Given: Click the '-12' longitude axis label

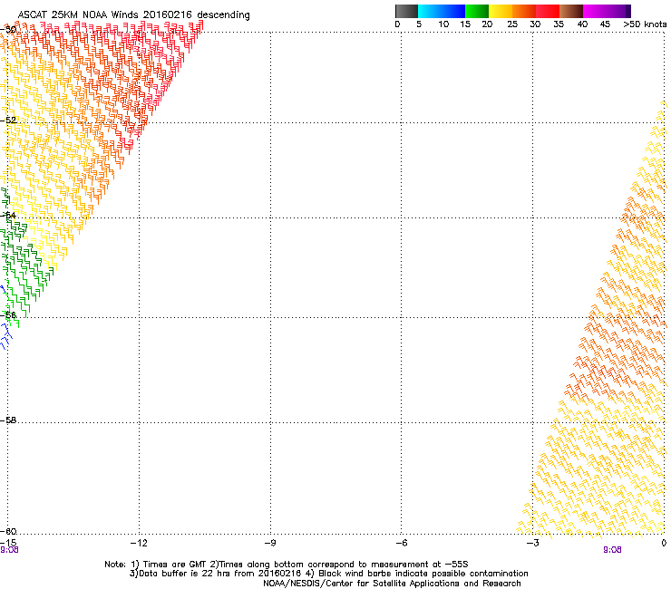Looking at the screenshot, I should click(139, 543).
